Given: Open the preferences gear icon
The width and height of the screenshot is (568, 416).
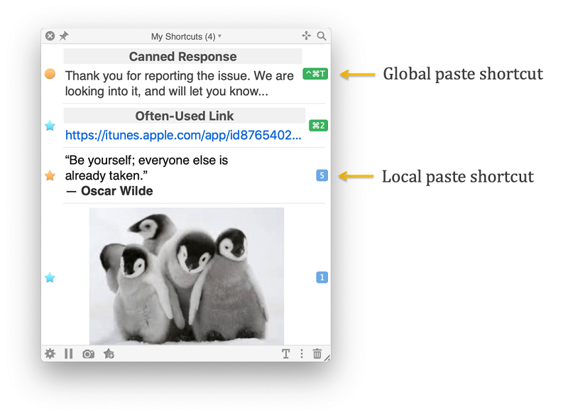Looking at the screenshot, I should 50,354.
